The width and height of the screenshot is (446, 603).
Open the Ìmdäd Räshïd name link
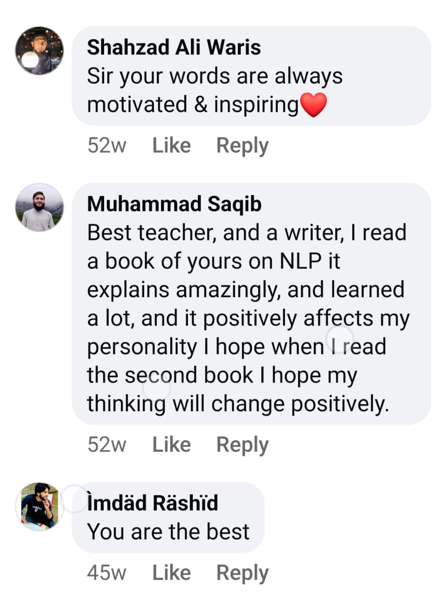[x=153, y=503]
